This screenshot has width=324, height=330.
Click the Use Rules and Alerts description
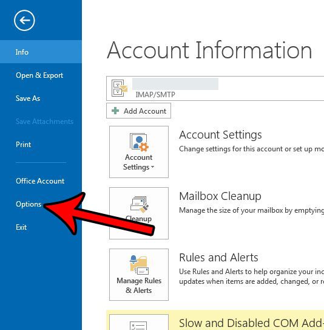point(252,277)
